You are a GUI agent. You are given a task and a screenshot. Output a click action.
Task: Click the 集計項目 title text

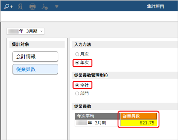click(155, 6)
